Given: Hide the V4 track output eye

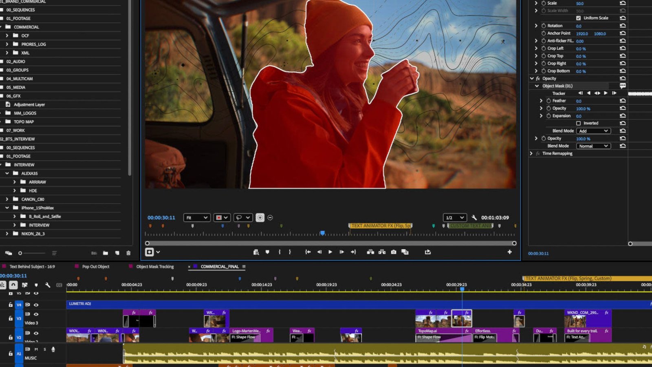Looking at the screenshot, I should pos(36,305).
